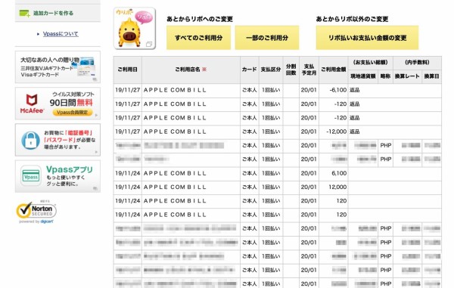Click the popup window icon on mascot image
Screen dimensions: 454x288
(x=149, y=45)
